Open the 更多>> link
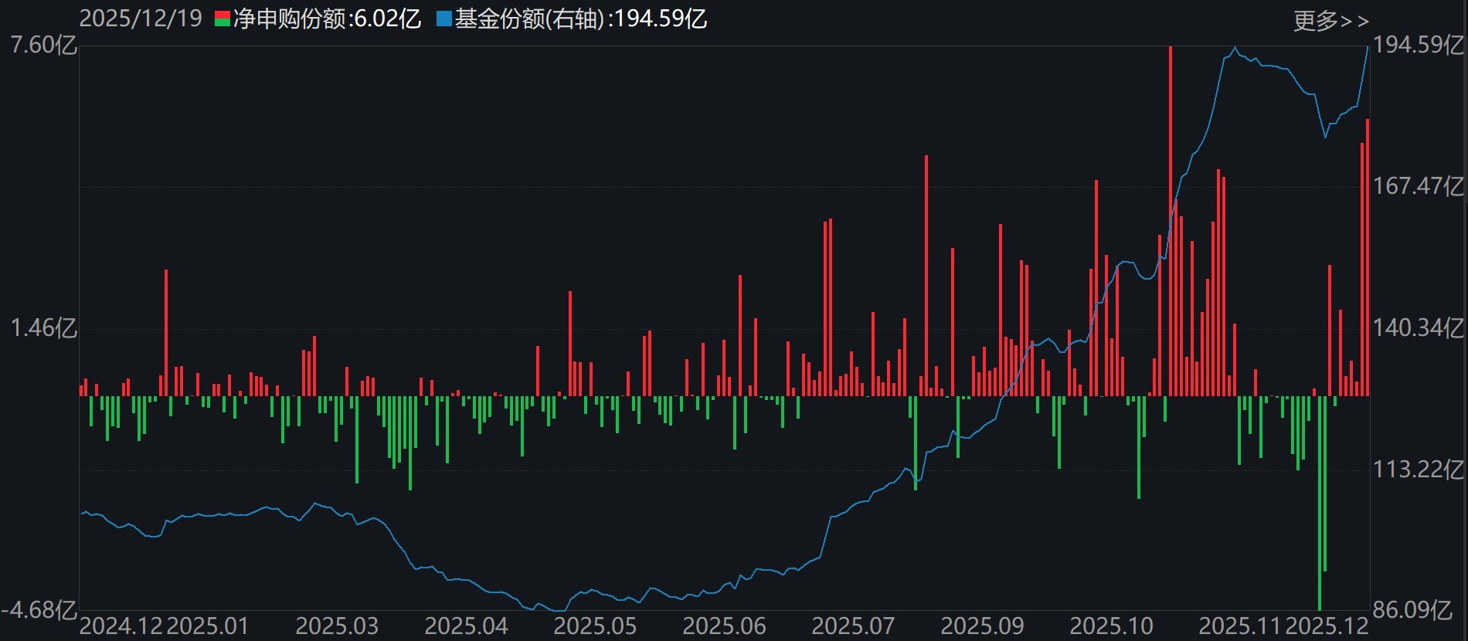The image size is (1468, 641). coord(1330,21)
